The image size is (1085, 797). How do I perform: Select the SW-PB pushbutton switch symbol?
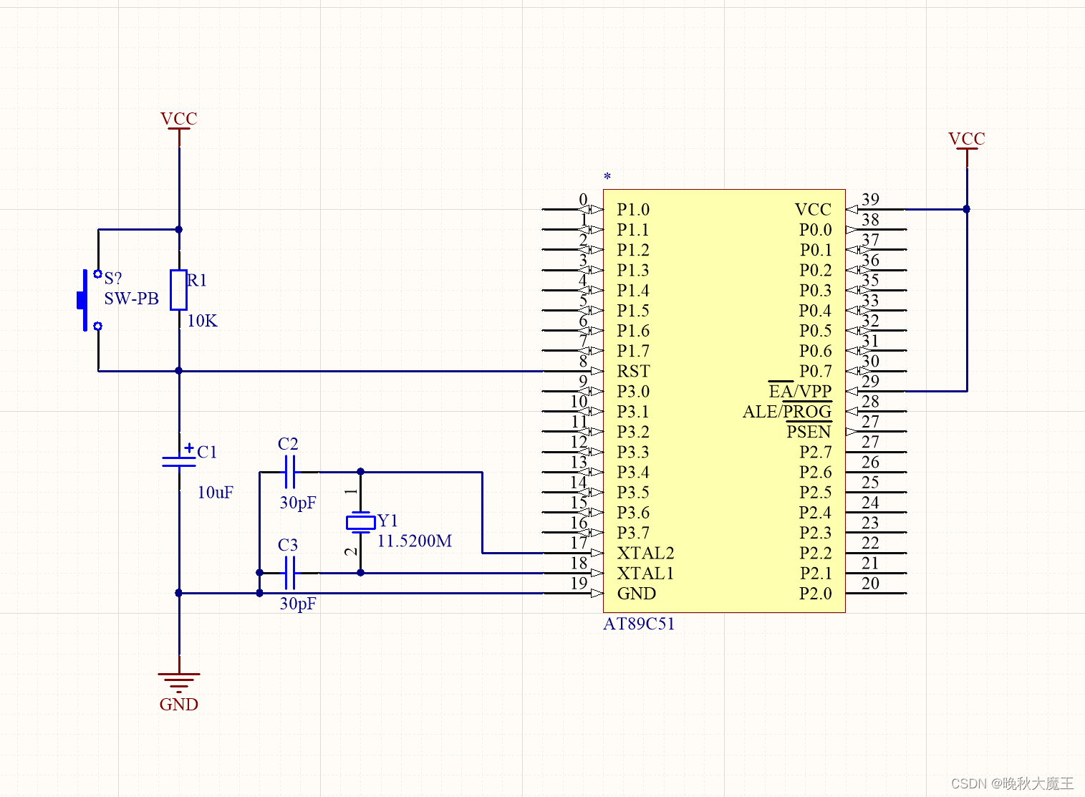(x=90, y=300)
